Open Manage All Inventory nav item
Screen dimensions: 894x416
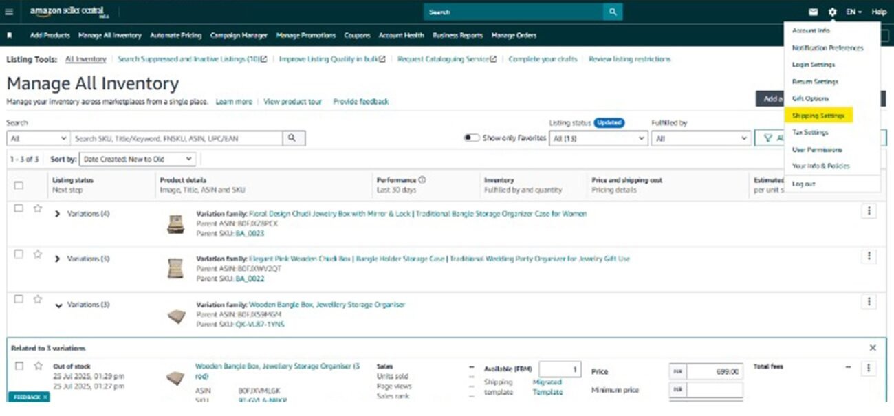tap(109, 35)
